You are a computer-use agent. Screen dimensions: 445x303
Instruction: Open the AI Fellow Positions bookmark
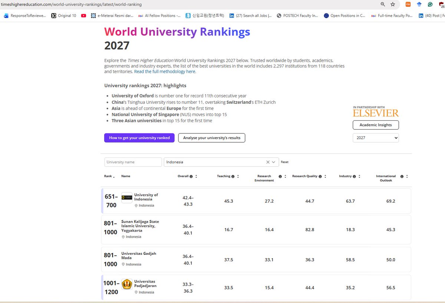pyautogui.click(x=159, y=16)
